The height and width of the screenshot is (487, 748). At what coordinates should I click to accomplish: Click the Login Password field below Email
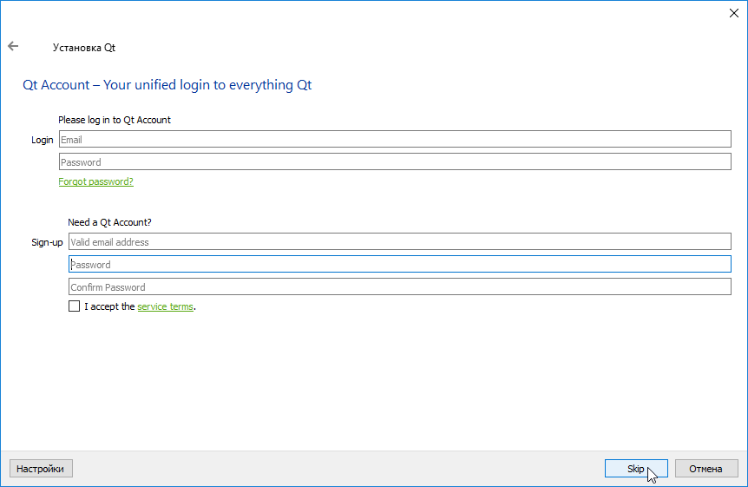pos(395,161)
